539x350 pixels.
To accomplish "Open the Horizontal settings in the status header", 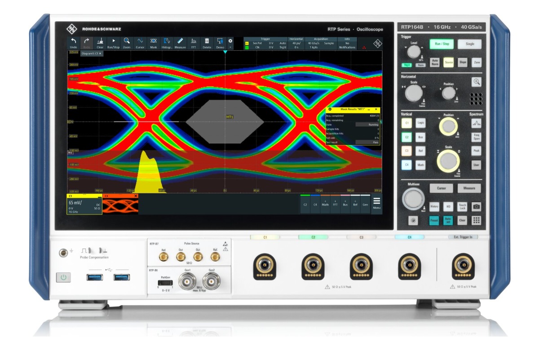I will [296, 43].
